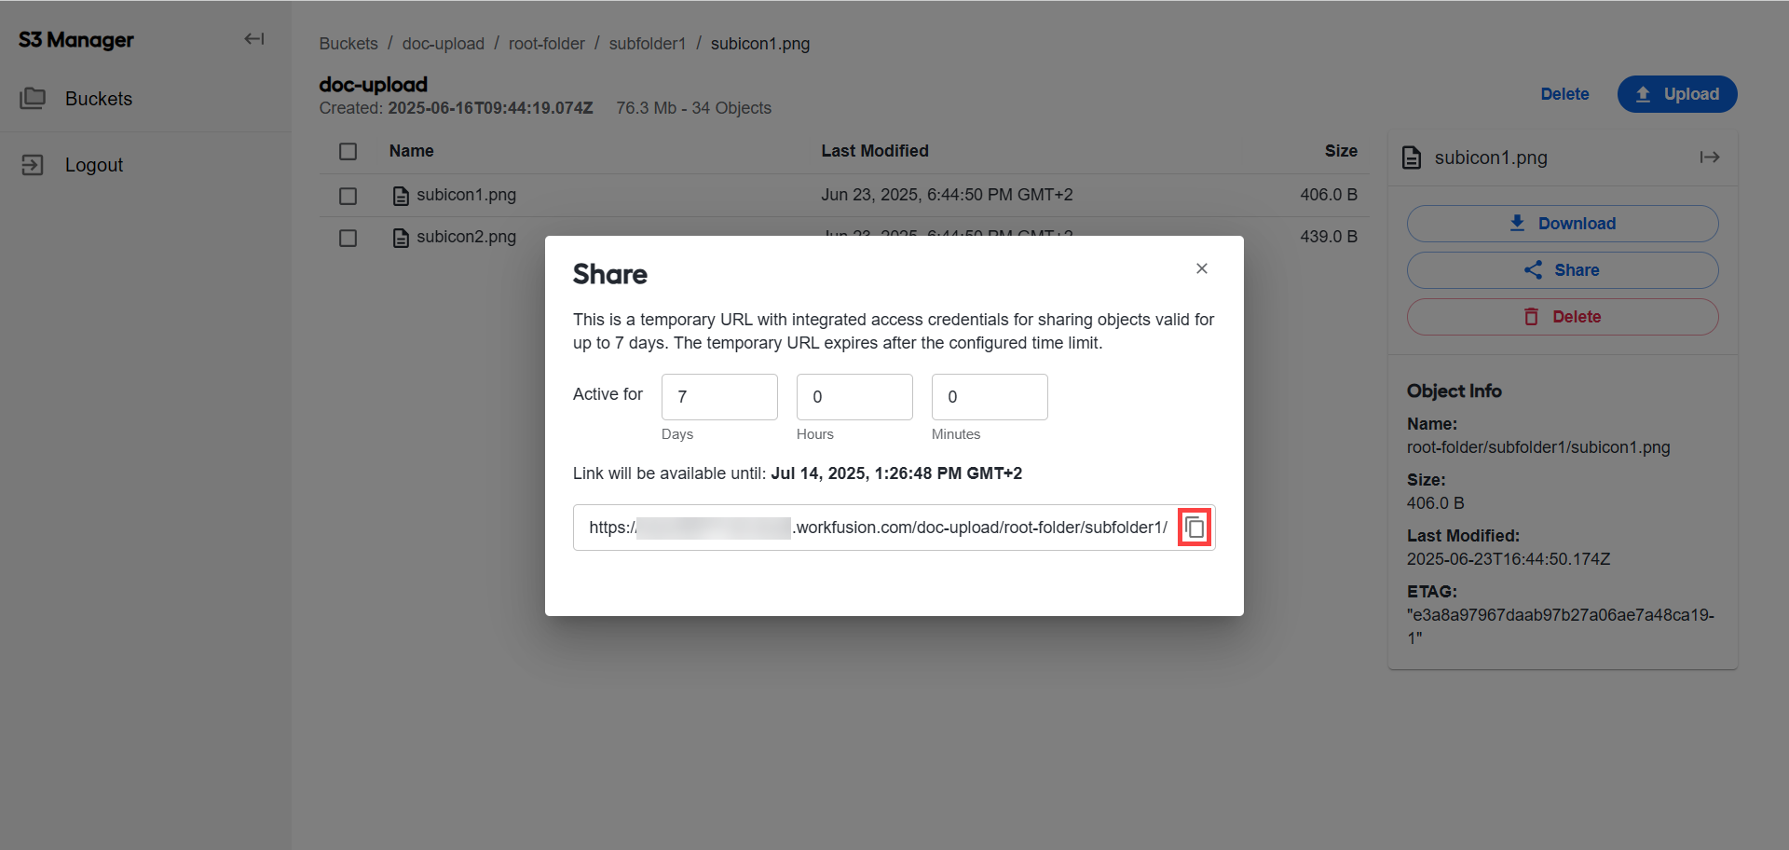Go to root-folder breadcrumb
Viewport: 1789px width, 850px height.
[547, 44]
